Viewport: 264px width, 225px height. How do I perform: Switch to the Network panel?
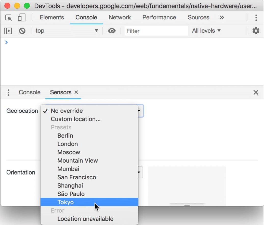pyautogui.click(x=120, y=17)
